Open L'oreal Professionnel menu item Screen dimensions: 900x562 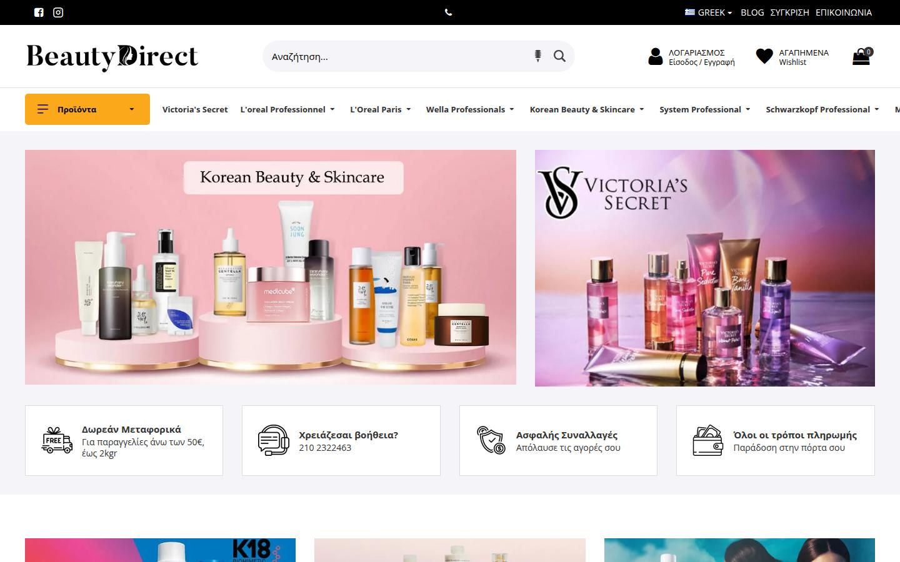pos(283,109)
